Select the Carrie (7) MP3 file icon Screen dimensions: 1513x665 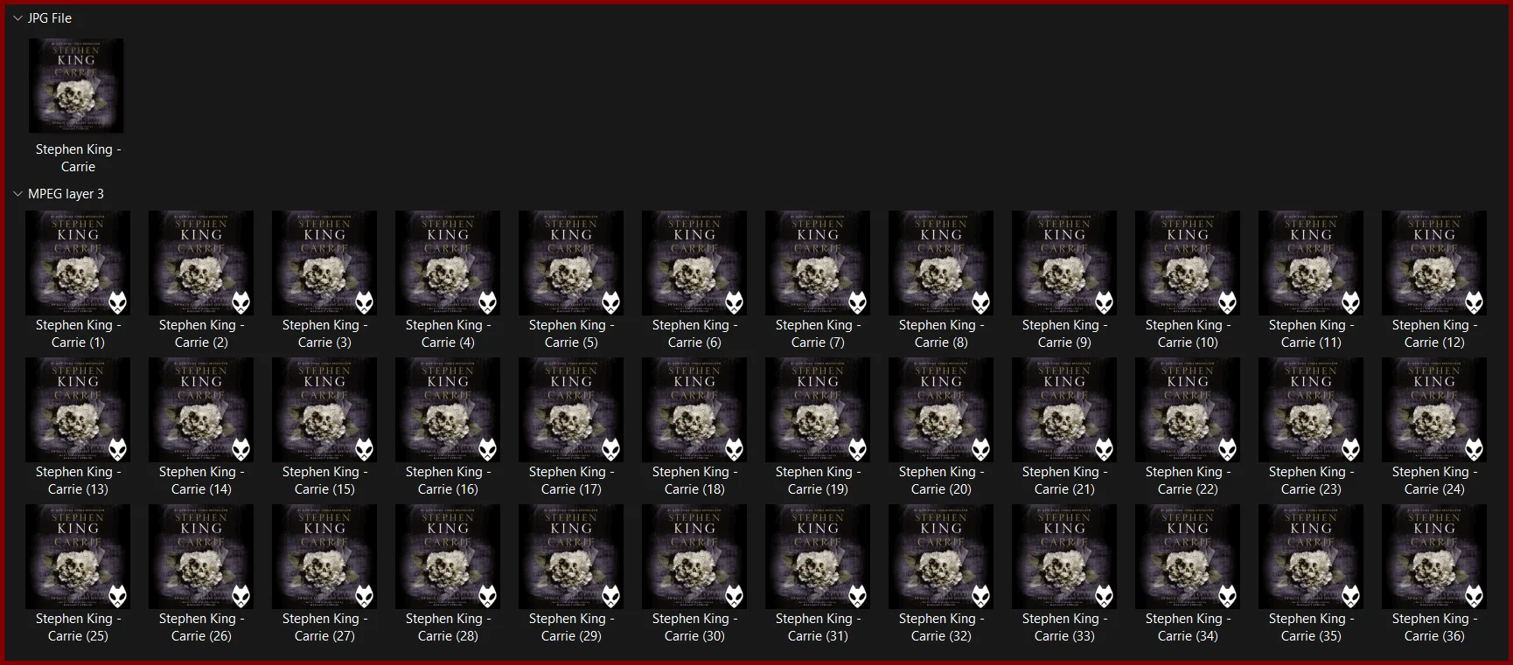click(x=818, y=263)
